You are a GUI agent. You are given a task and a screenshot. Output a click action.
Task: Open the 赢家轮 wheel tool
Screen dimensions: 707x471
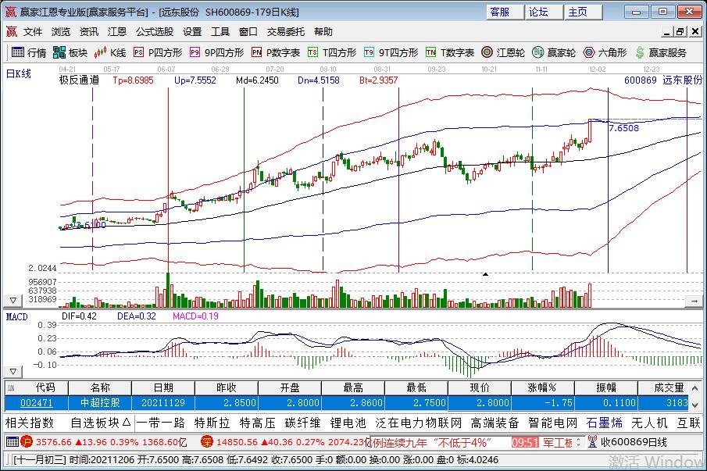coord(554,53)
